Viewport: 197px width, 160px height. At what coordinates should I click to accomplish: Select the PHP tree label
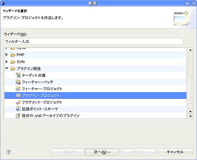[20, 55]
